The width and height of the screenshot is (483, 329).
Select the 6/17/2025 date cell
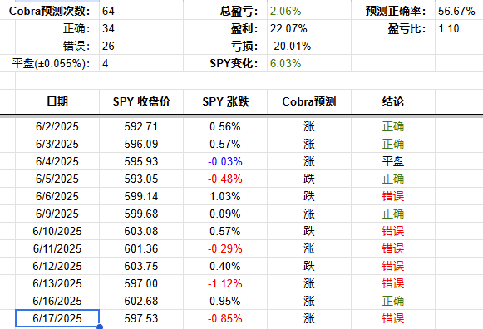[57, 318]
